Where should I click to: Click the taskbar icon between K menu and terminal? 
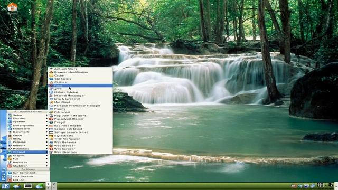click(17, 186)
